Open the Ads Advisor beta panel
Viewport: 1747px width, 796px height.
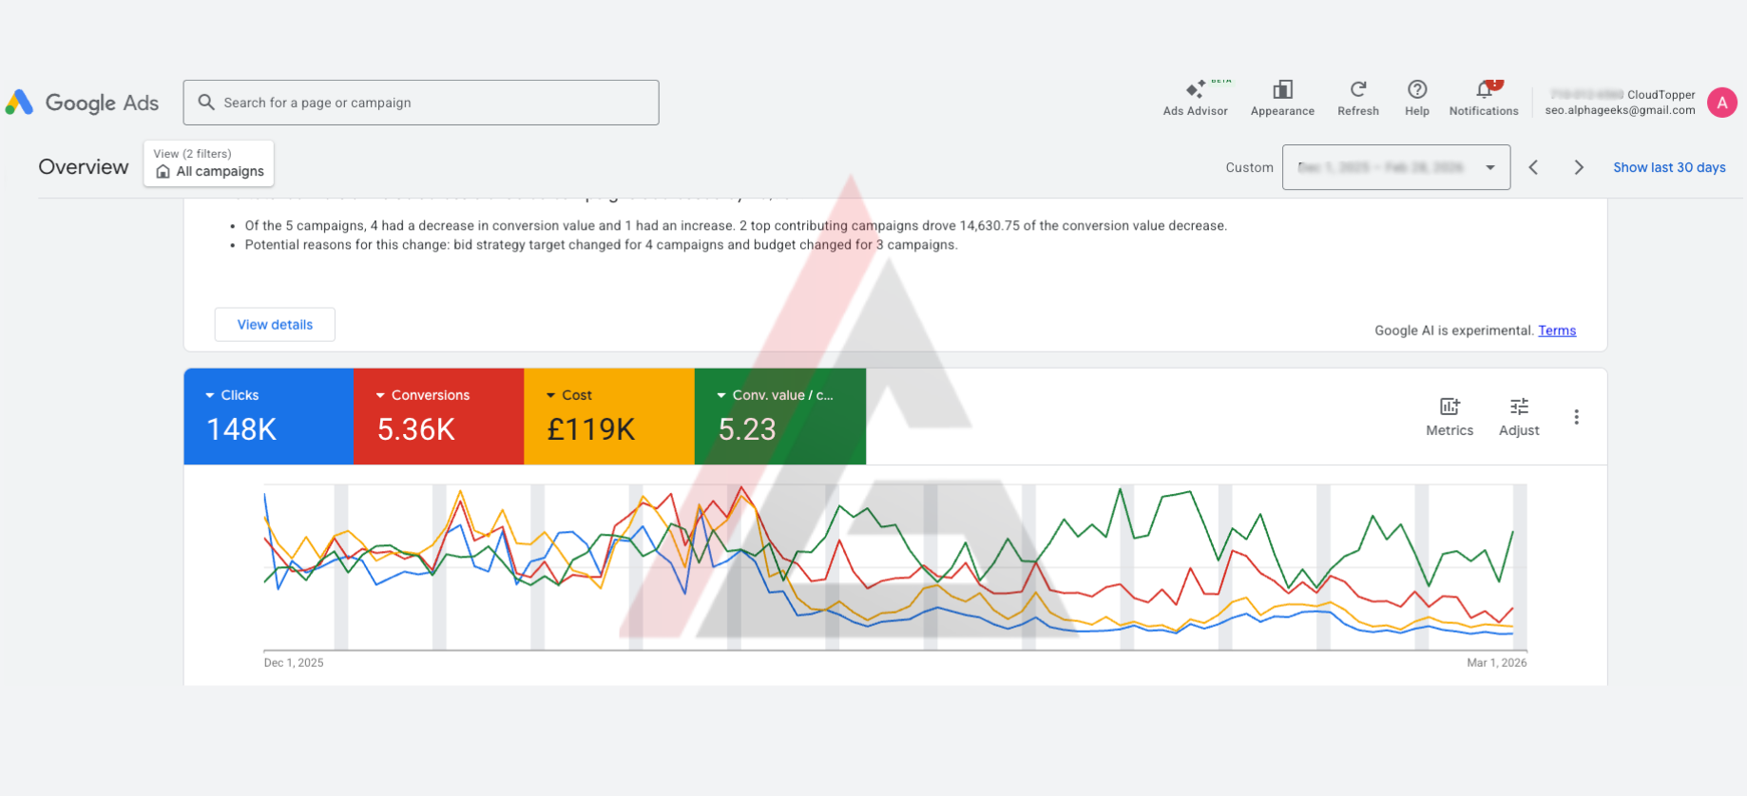click(x=1195, y=98)
